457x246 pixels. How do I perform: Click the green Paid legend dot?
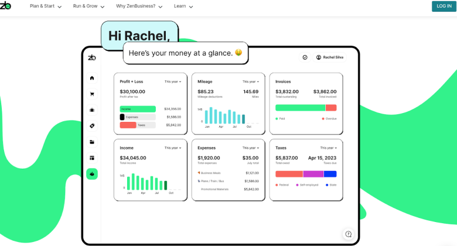pos(277,119)
